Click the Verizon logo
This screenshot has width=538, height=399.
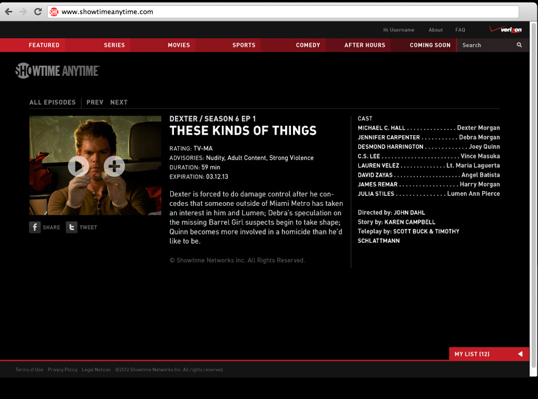(x=506, y=29)
